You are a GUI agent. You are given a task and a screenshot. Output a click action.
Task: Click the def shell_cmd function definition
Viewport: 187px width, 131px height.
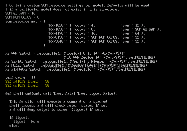pyautogui.click(x=61, y=94)
